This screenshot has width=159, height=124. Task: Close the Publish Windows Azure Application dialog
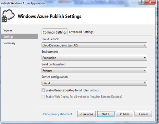150,2
